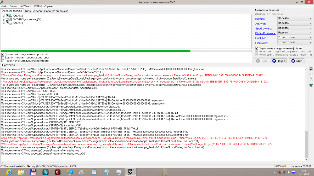Open Control Panel from the taskbar
The height and width of the screenshot is (176, 314).
pyautogui.click(x=70, y=172)
